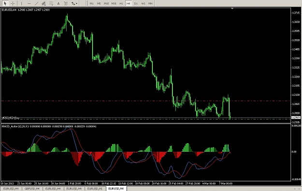Switch chart to M30 timeframe

pos(114,3)
